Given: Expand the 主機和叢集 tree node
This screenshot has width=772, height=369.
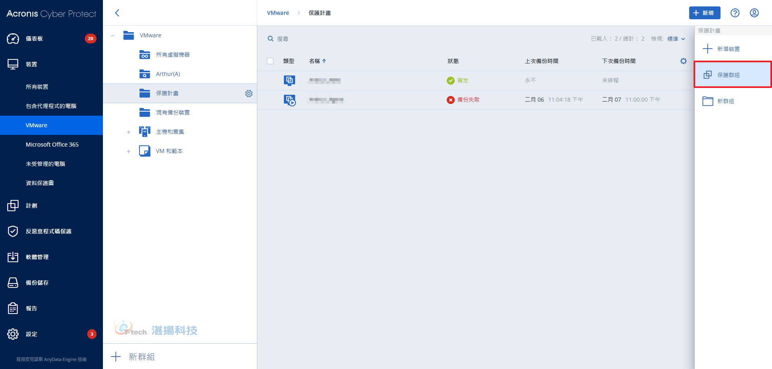Looking at the screenshot, I should pyautogui.click(x=129, y=132).
